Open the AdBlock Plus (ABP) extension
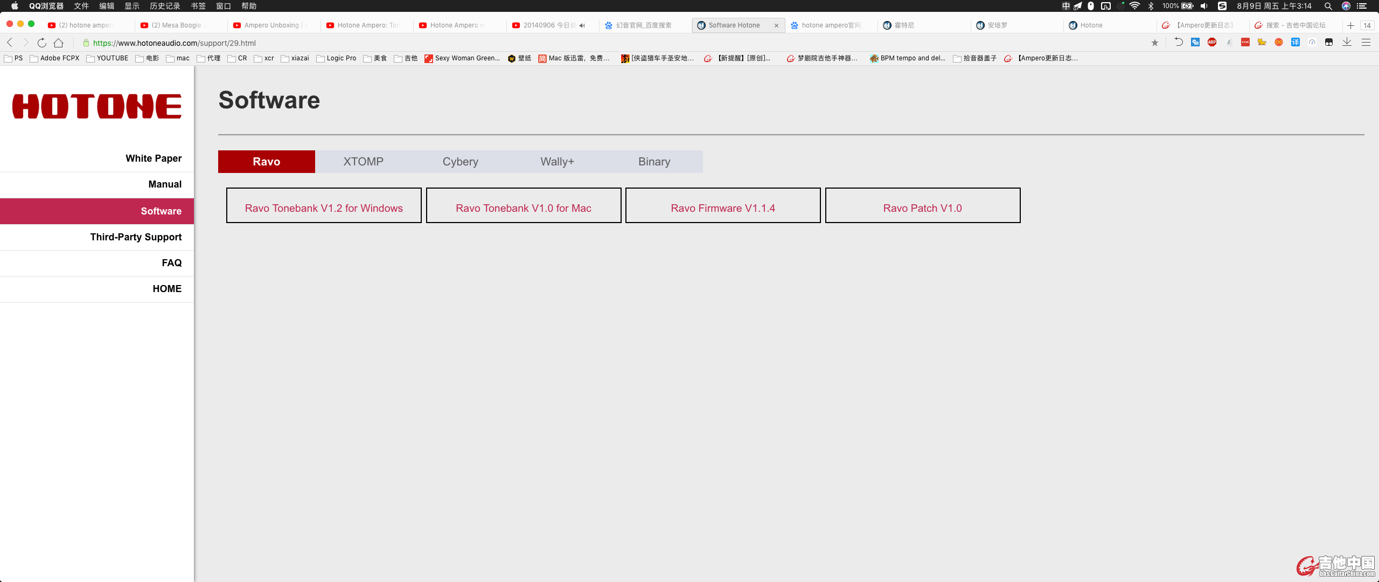Screen dimensions: 1379x582 tap(1212, 42)
